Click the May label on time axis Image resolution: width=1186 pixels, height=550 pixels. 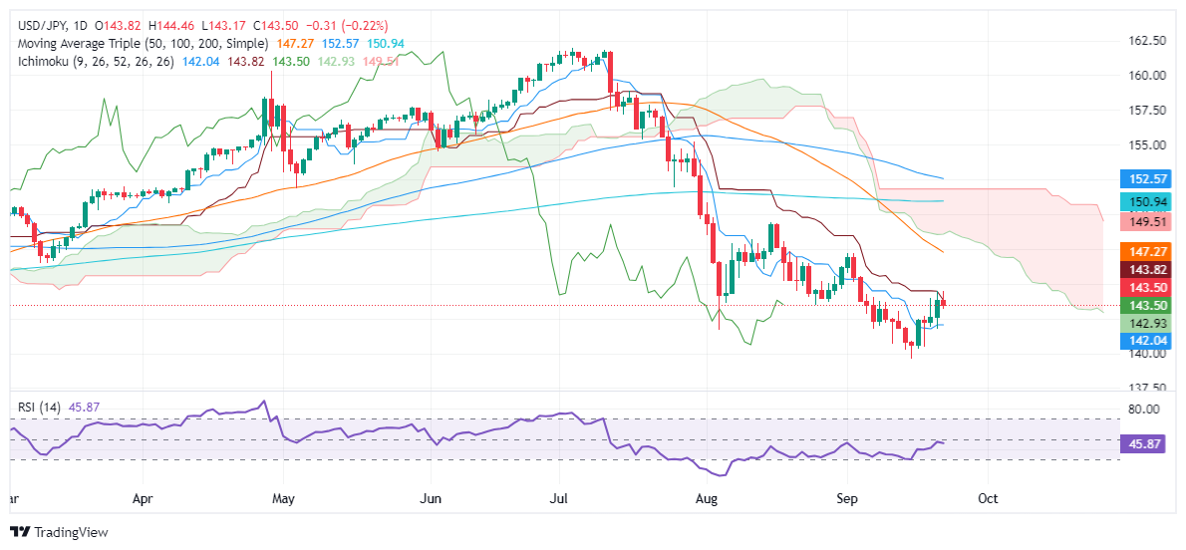coord(284,496)
